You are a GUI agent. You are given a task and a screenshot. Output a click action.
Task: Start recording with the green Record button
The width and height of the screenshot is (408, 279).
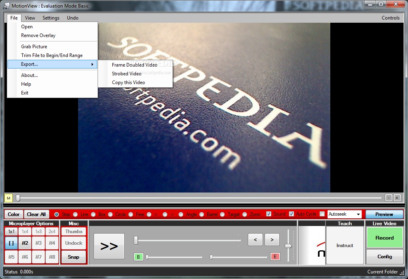click(x=384, y=238)
